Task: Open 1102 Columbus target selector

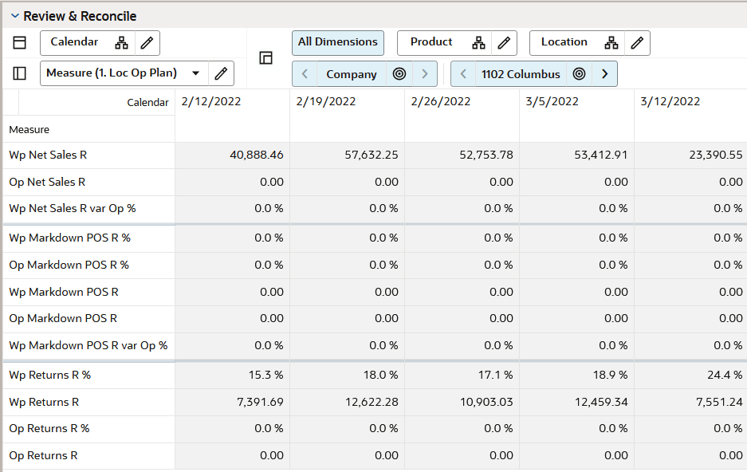Action: click(579, 74)
